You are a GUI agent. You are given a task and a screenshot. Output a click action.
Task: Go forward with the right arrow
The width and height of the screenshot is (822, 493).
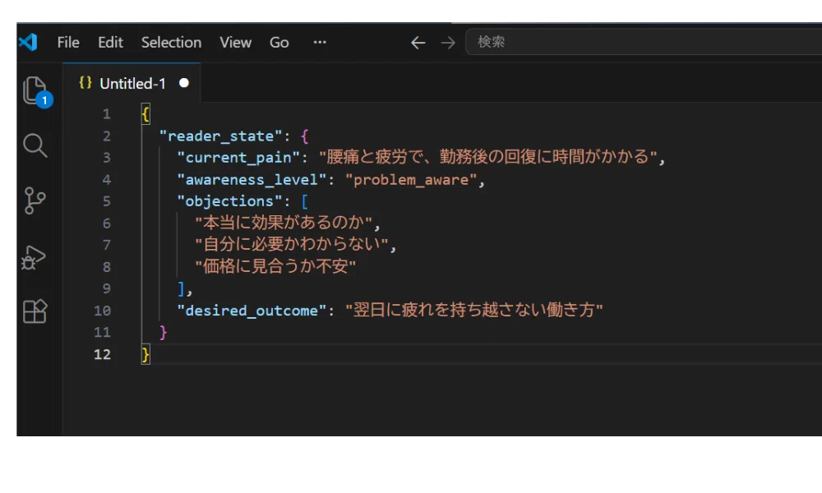(x=448, y=43)
